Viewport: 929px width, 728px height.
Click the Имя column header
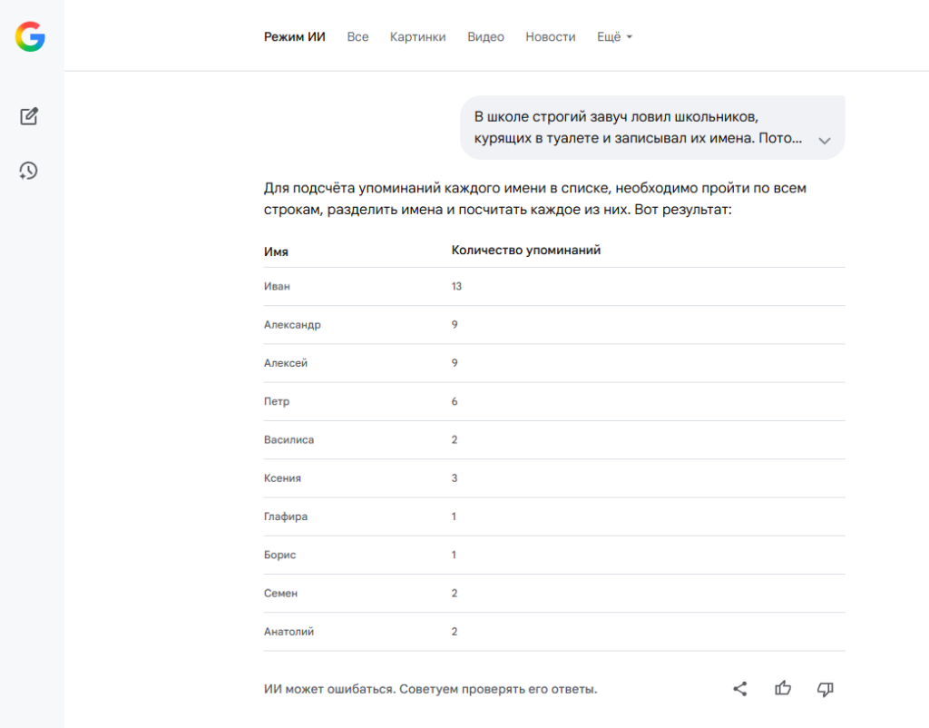277,251
